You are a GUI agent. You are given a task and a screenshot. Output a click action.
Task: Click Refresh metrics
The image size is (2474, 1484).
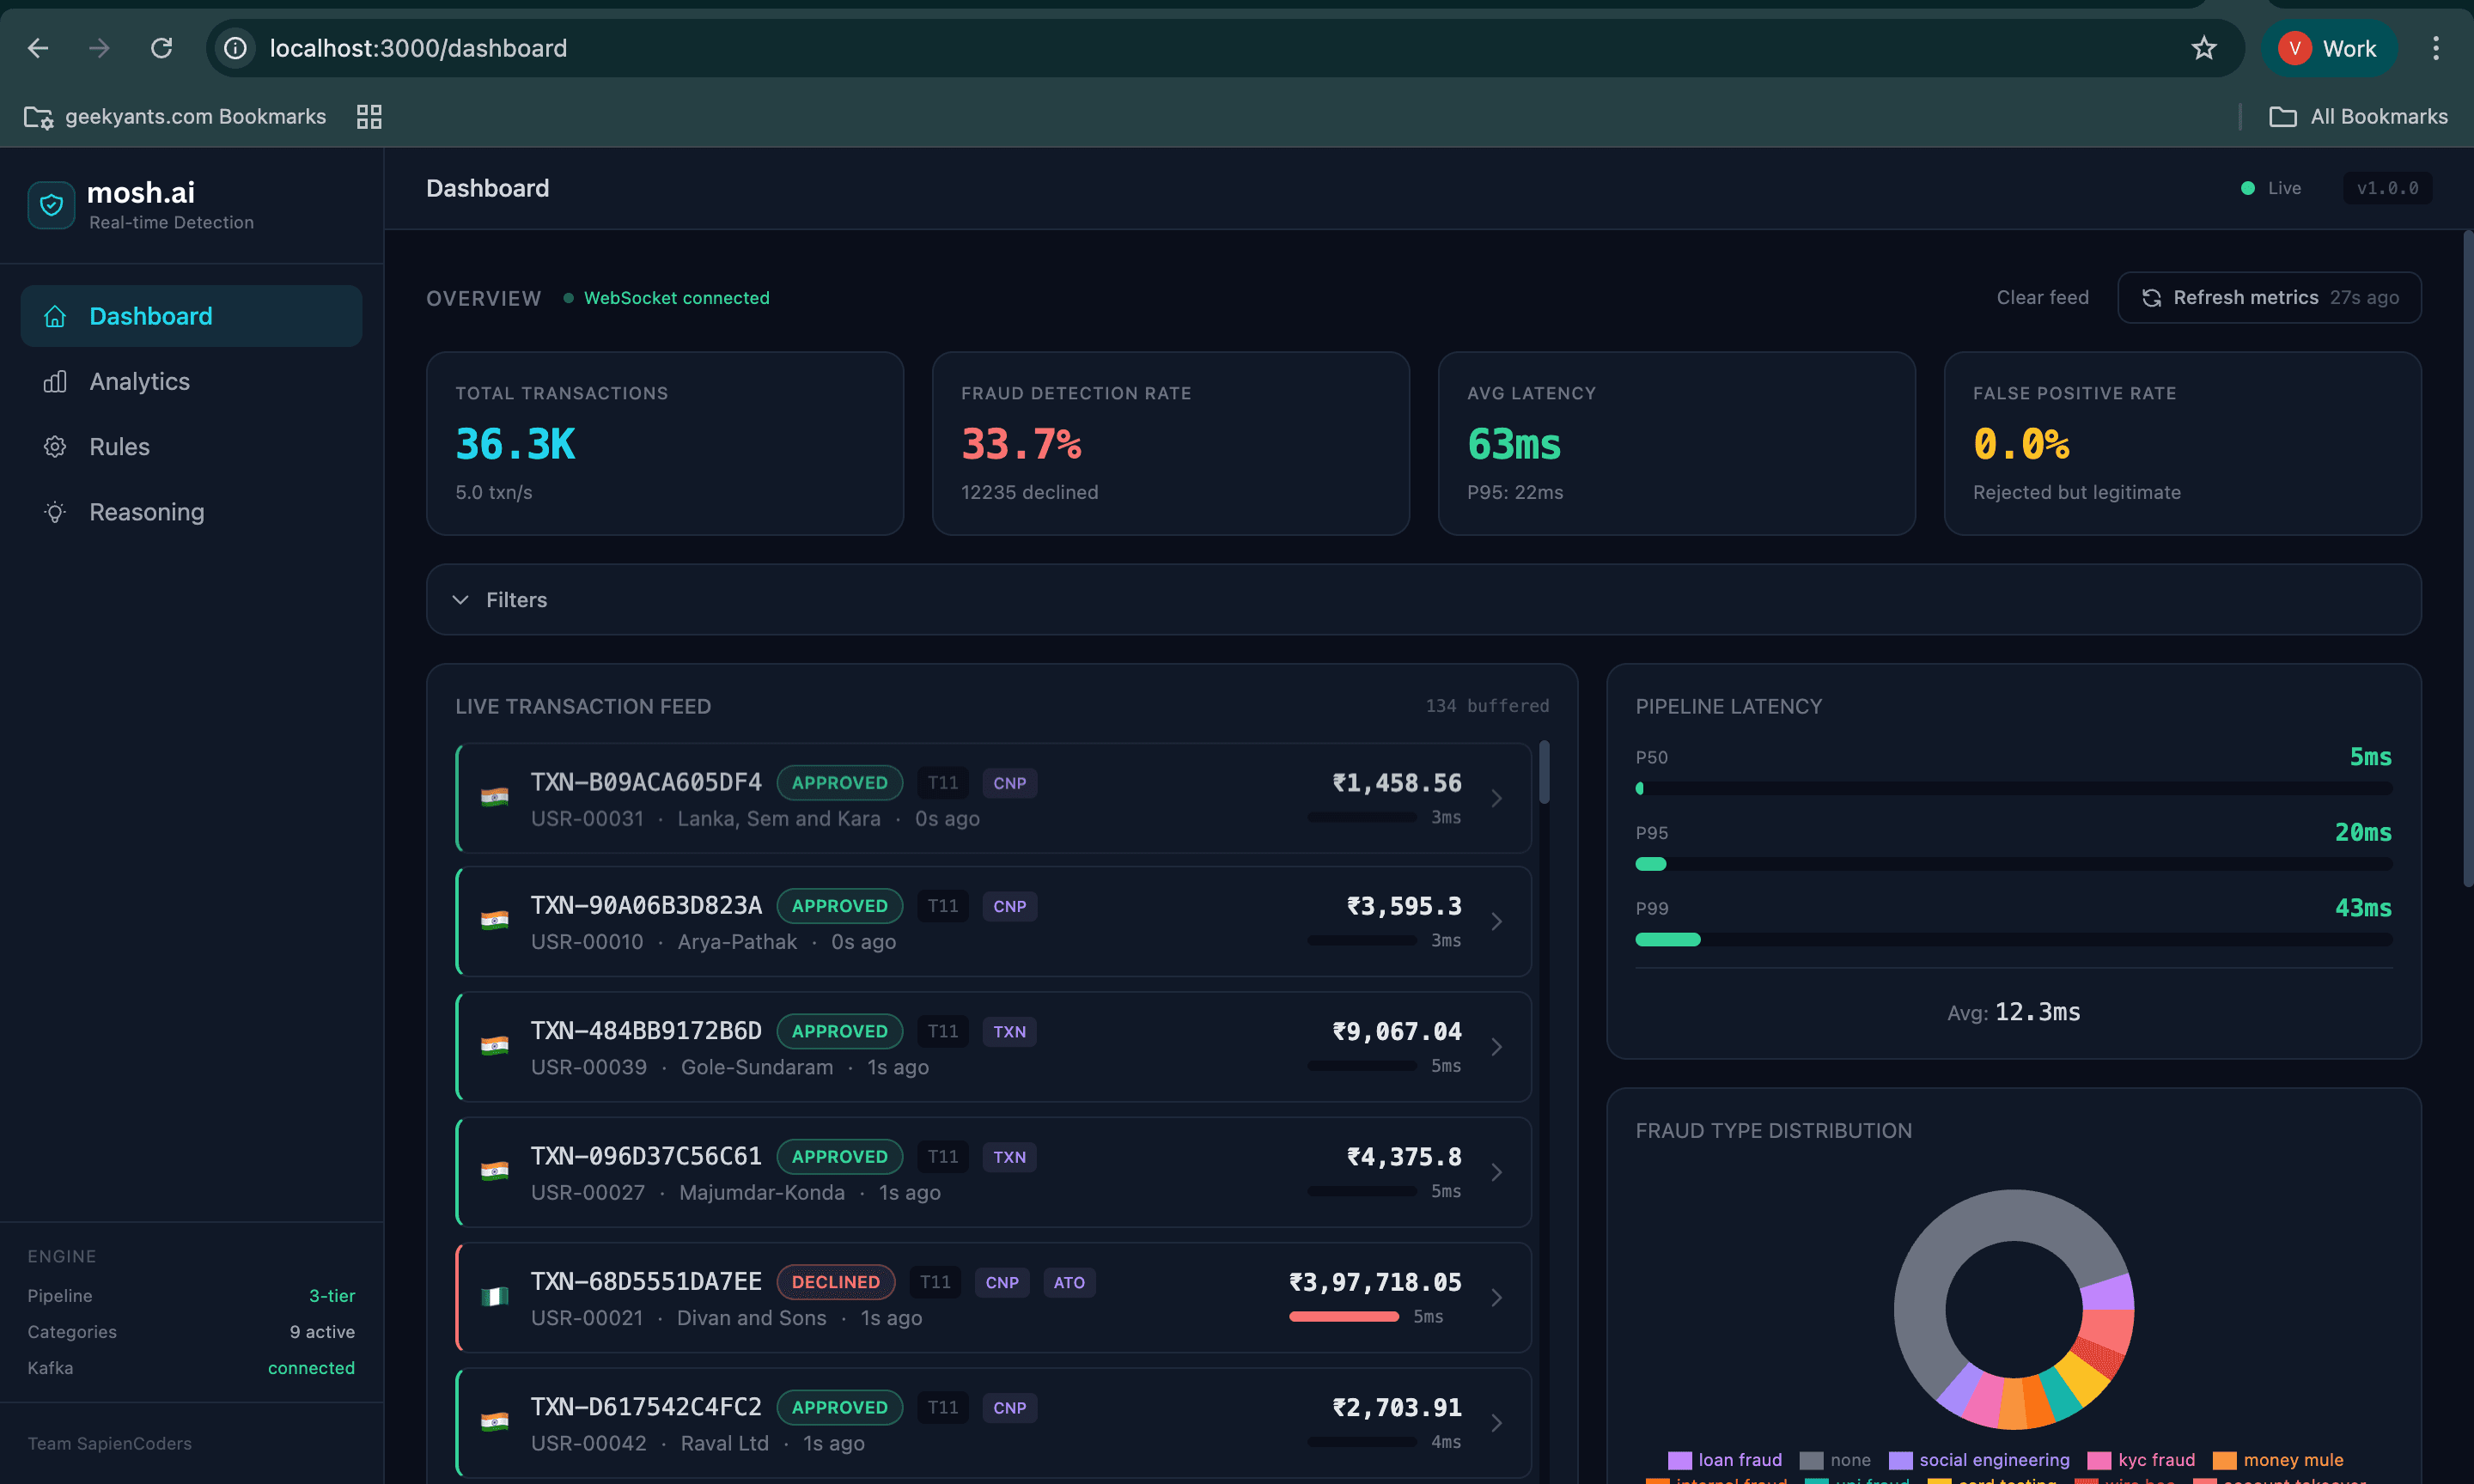click(2246, 297)
